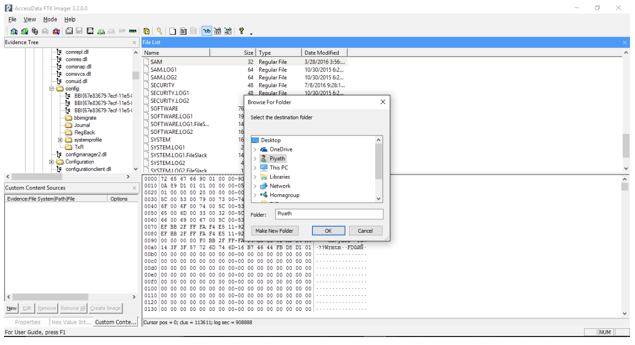Click the Create Disk Image toolbar icon
635x345 pixels.
(x=69, y=31)
